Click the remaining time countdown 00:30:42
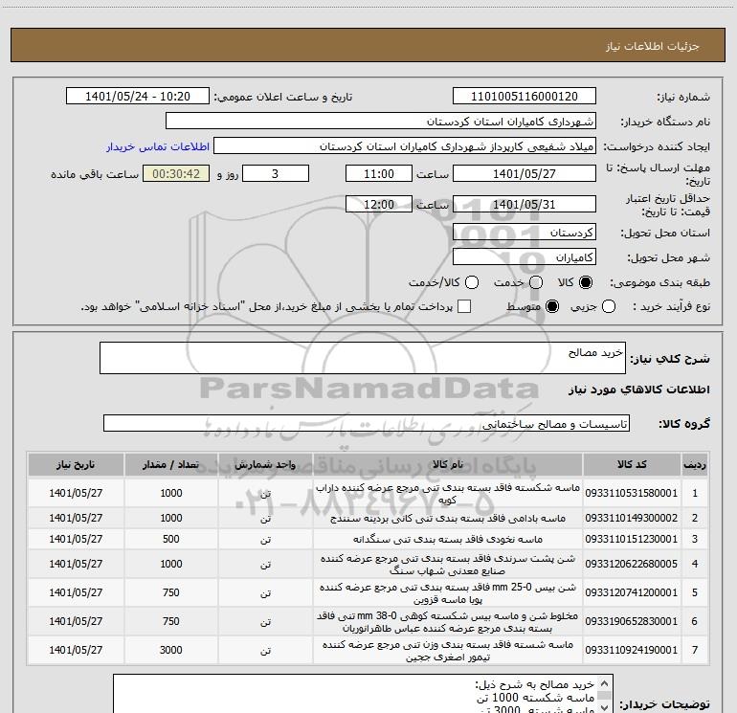Viewport: 737px width, 713px height. coord(176,173)
